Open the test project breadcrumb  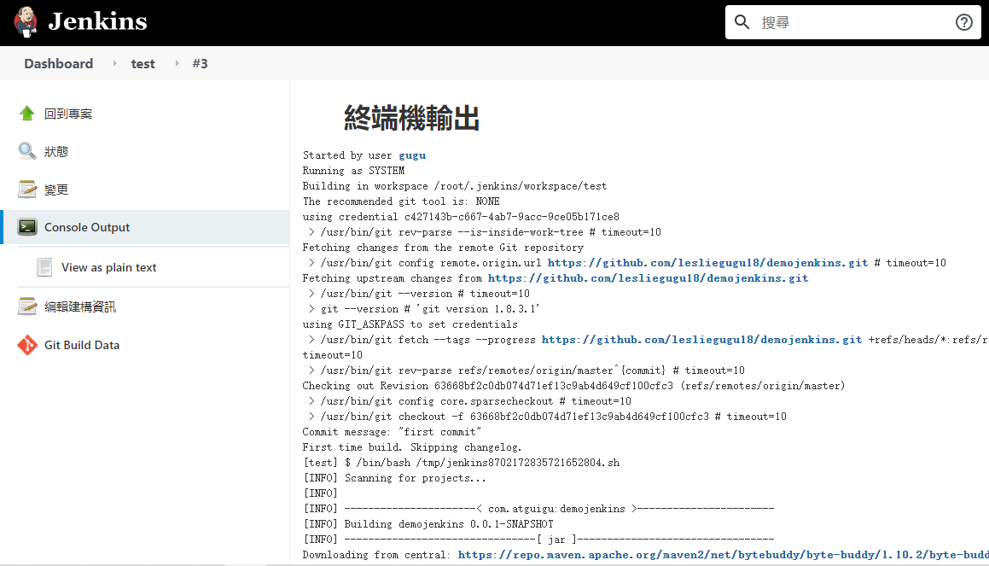[x=143, y=64]
